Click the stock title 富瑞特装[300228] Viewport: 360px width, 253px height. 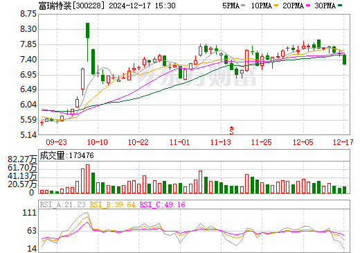[x=71, y=6]
